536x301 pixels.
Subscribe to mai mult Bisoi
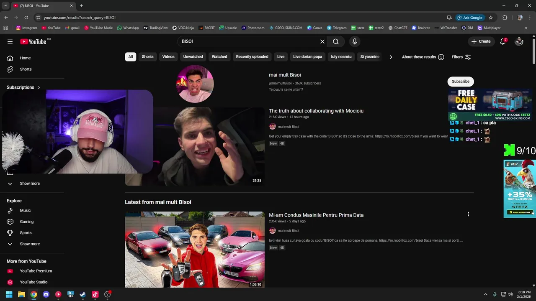coord(461,82)
